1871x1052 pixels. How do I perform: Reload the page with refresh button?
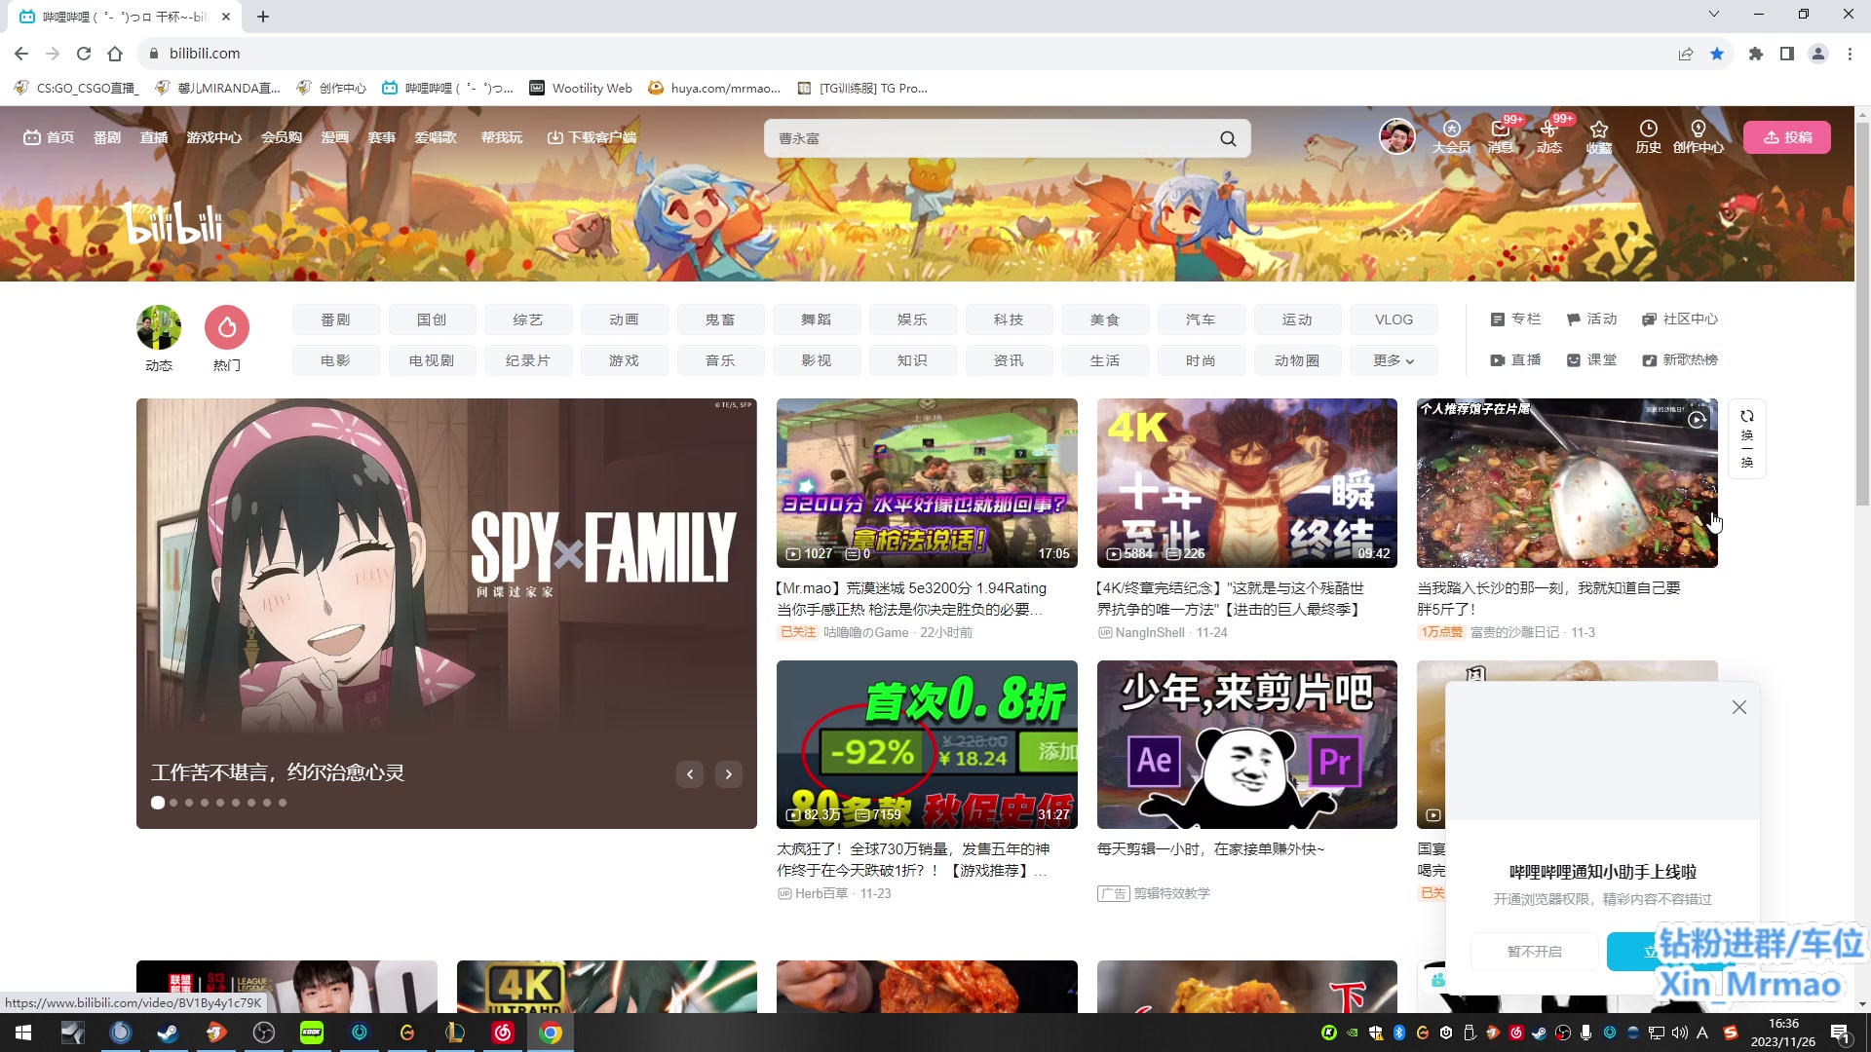pyautogui.click(x=84, y=54)
